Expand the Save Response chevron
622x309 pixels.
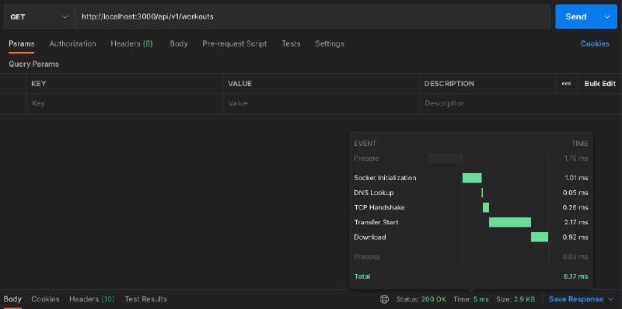(x=611, y=299)
